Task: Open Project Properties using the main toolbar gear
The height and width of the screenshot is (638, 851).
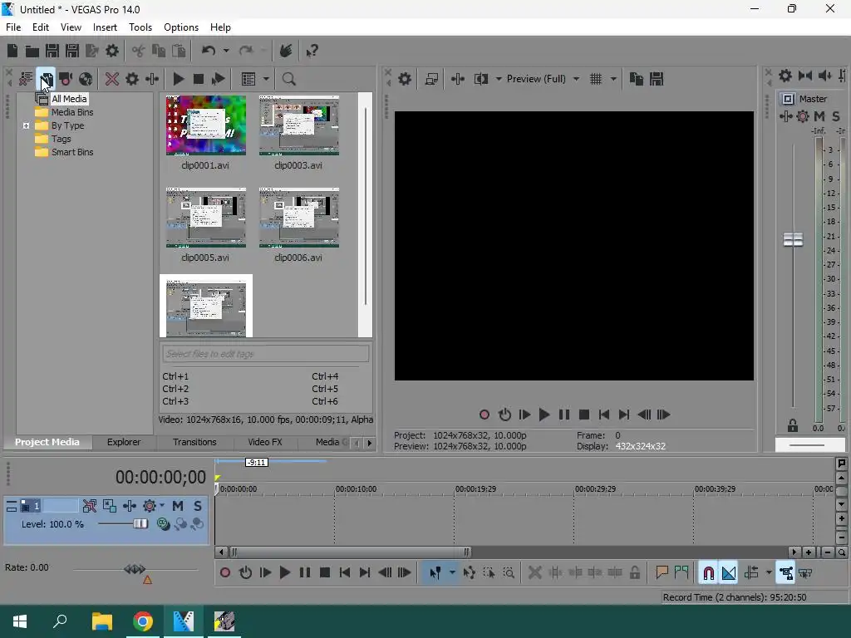Action: click(x=112, y=51)
